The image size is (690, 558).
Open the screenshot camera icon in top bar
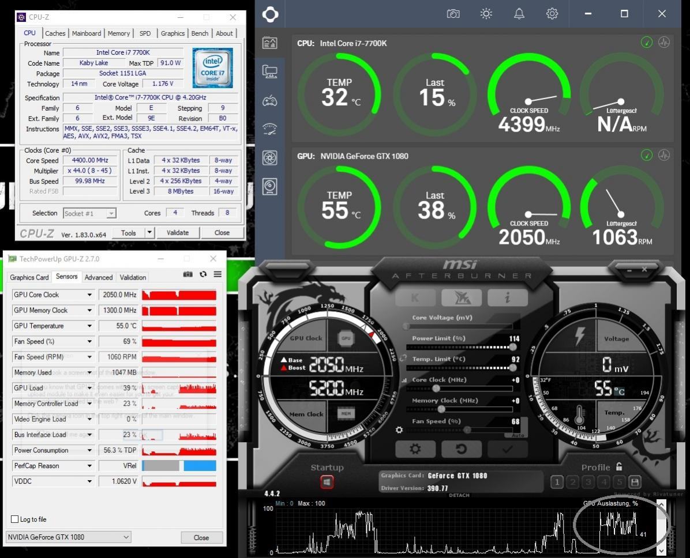[453, 14]
